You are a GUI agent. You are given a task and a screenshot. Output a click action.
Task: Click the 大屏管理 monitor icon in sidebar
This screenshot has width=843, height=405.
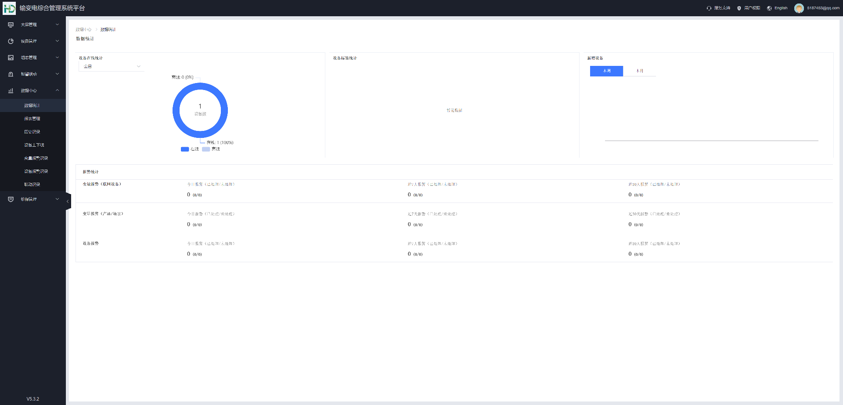(11, 25)
